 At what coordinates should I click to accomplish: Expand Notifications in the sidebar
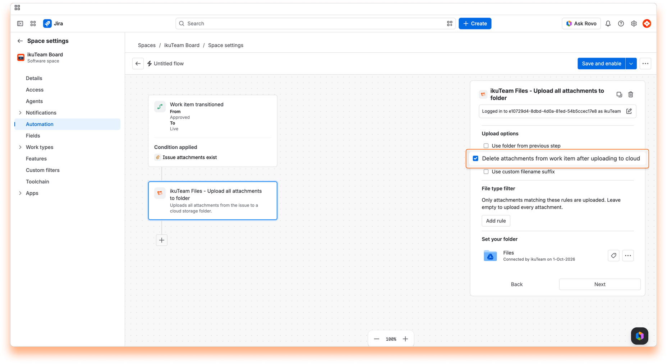[20, 113]
